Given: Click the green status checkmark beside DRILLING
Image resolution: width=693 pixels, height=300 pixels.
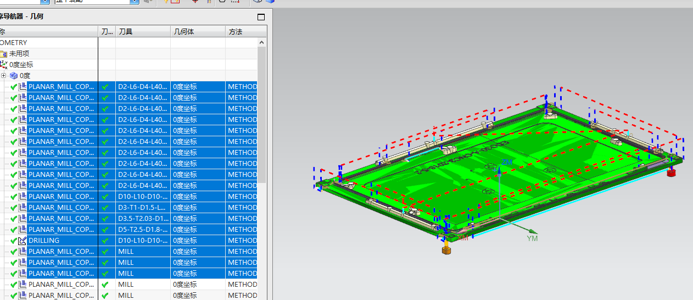Looking at the screenshot, I should pos(14,241).
